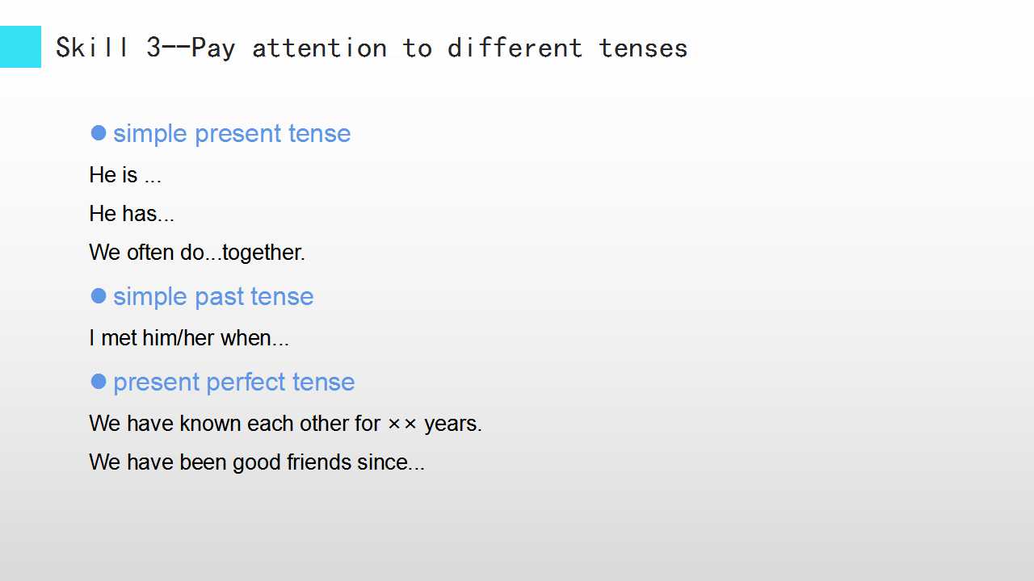Image resolution: width=1034 pixels, height=581 pixels.
Task: Click the sentence 'I met him/her when...'
Action: (189, 337)
